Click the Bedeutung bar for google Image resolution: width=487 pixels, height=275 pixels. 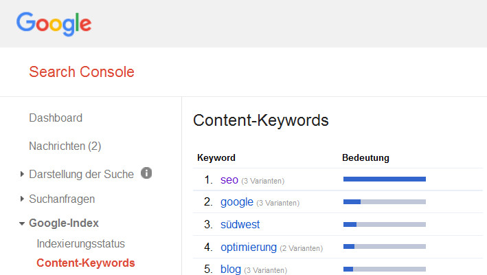pyautogui.click(x=384, y=202)
